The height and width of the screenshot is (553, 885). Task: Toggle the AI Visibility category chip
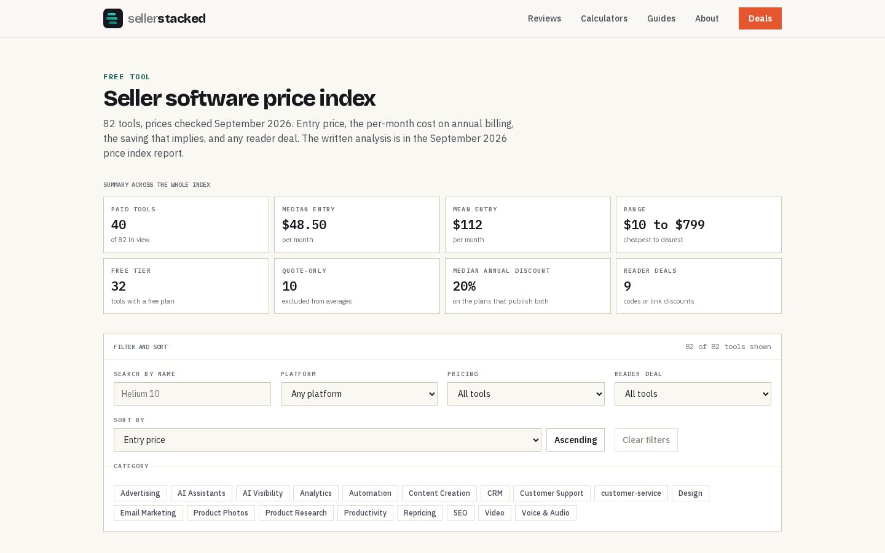pos(262,493)
